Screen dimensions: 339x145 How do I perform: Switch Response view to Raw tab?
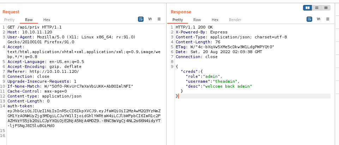[x=197, y=20]
